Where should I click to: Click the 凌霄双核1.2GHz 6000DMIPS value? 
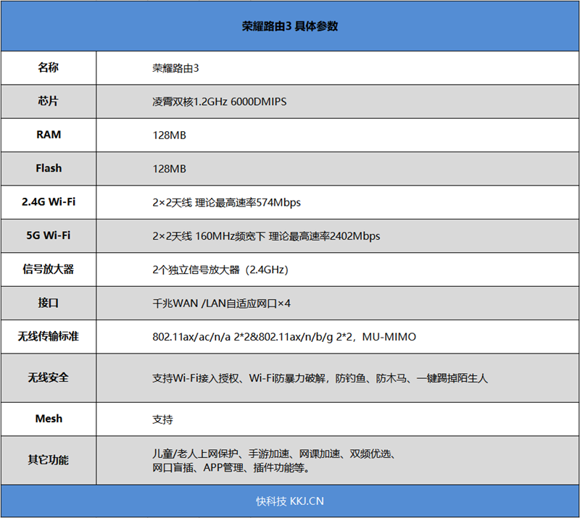click(220, 101)
